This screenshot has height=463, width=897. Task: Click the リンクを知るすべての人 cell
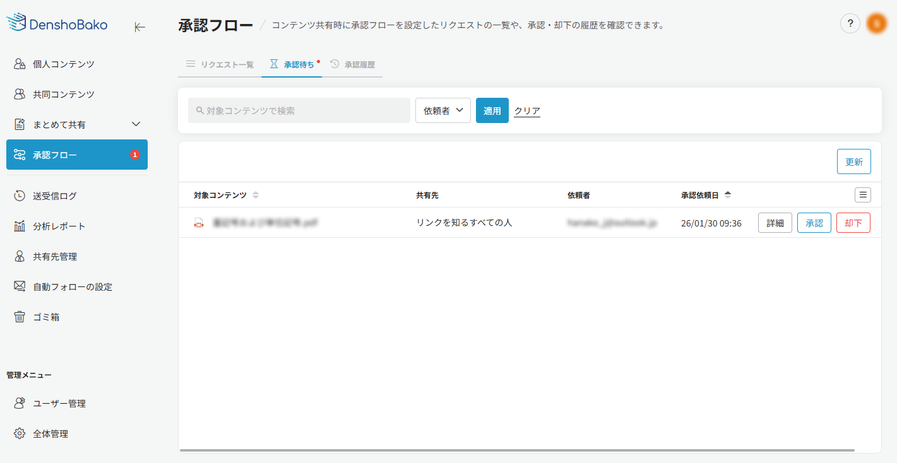point(464,223)
